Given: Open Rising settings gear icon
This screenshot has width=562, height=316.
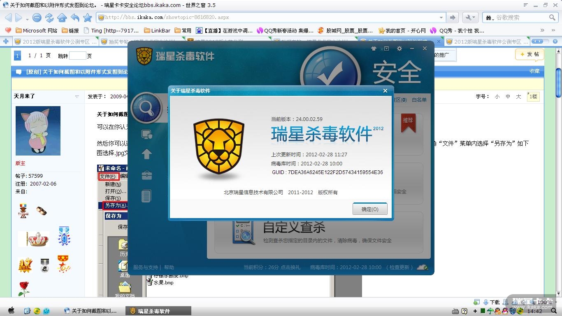Looking at the screenshot, I should tap(399, 49).
